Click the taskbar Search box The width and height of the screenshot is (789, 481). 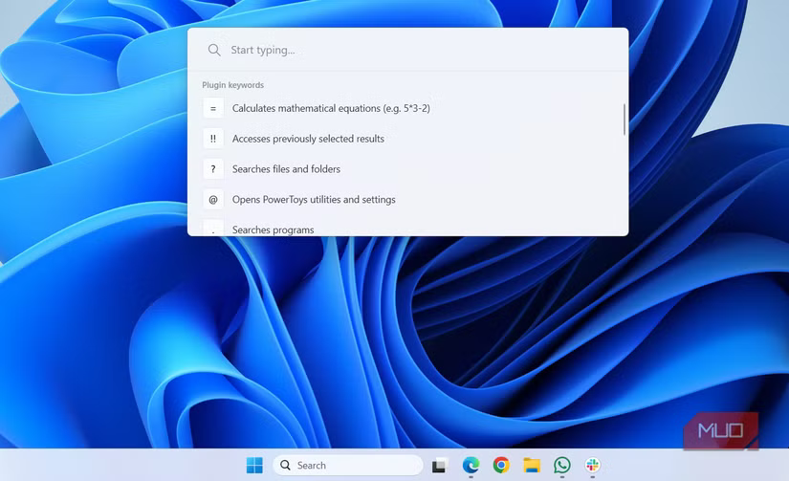[x=348, y=466]
